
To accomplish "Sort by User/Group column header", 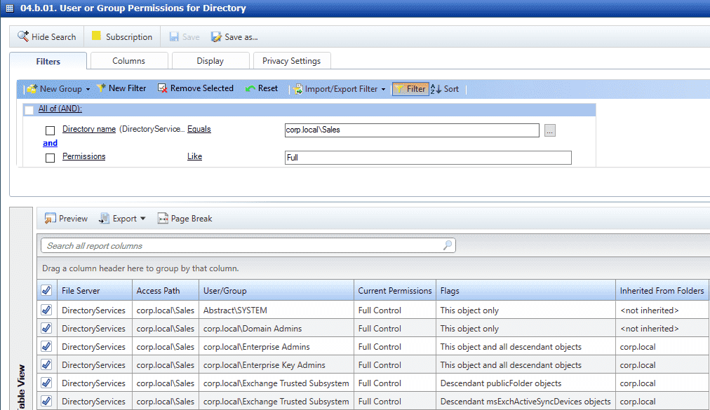I will tap(276, 291).
